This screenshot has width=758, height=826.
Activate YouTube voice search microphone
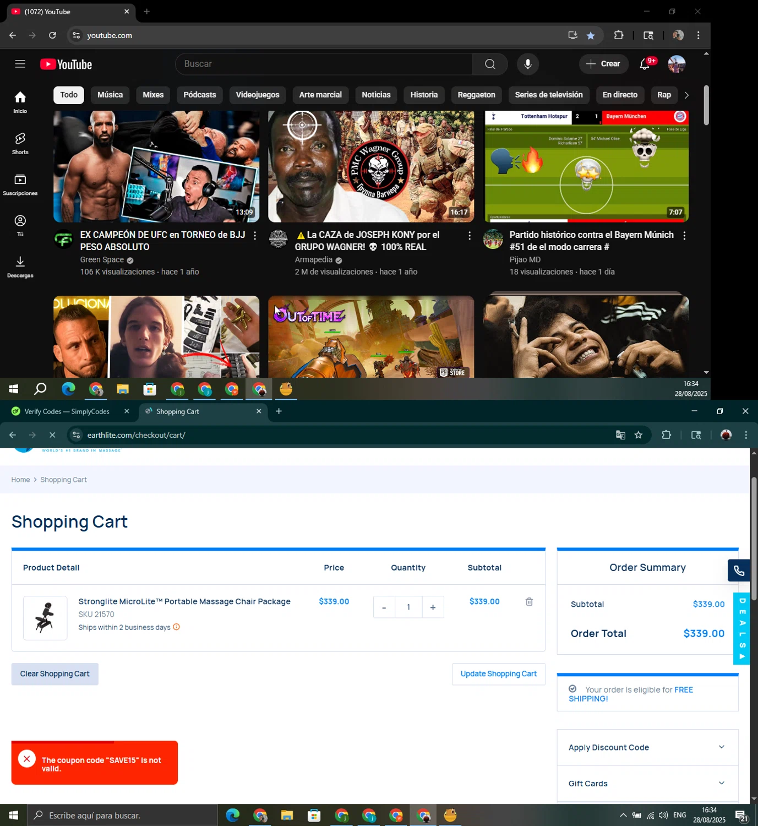click(x=527, y=64)
